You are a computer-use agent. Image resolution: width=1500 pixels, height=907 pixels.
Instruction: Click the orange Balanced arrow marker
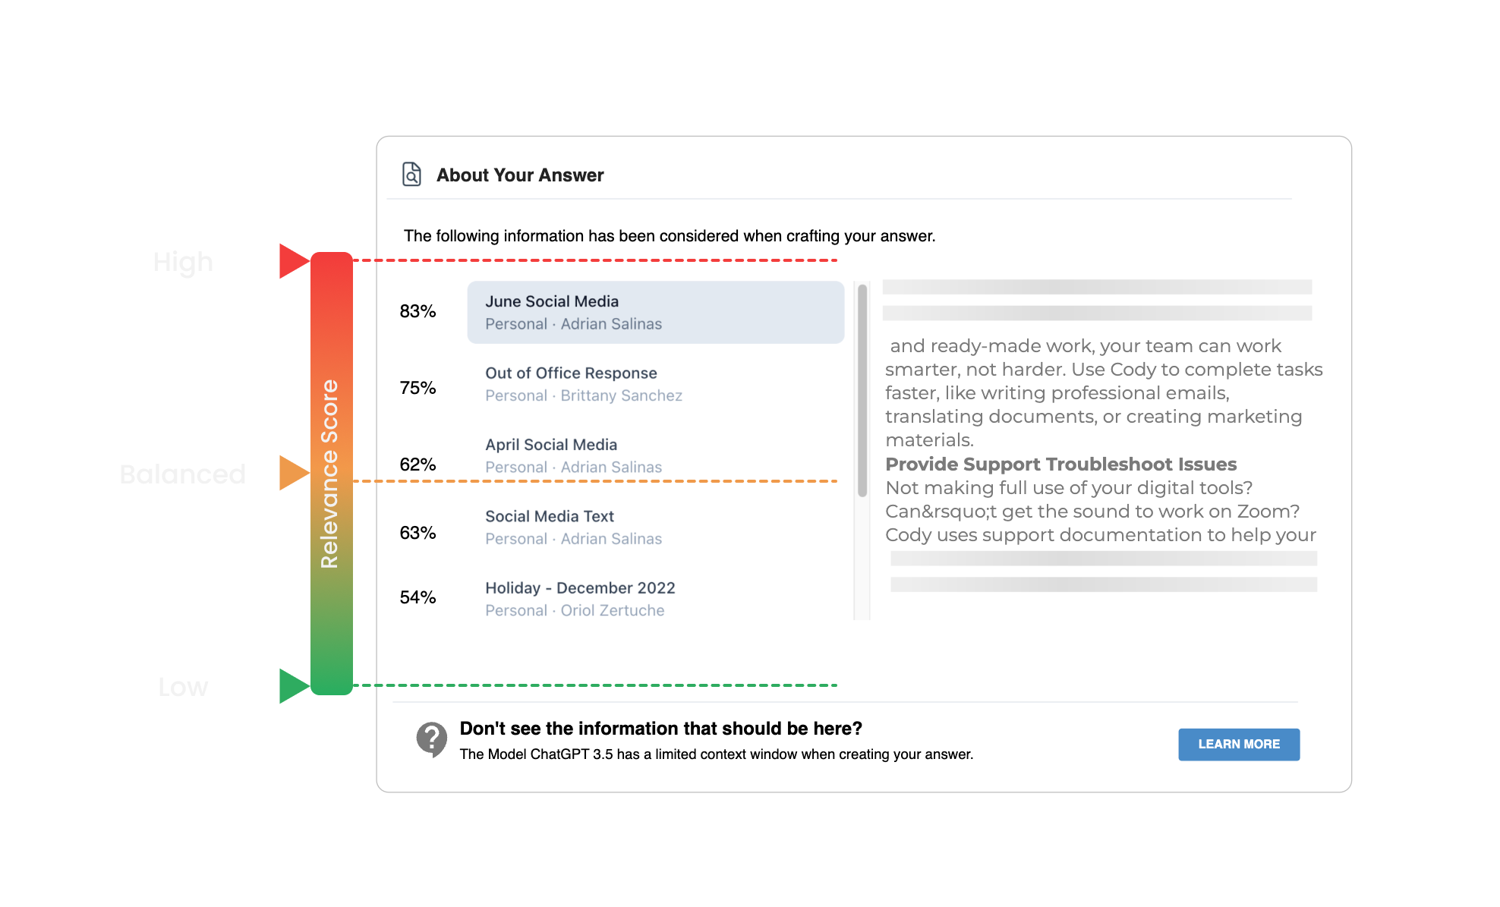pyautogui.click(x=291, y=474)
